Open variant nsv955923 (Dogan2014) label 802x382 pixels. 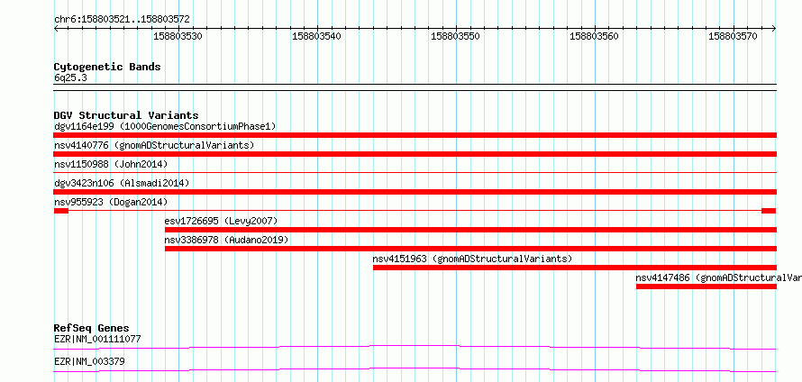click(x=111, y=202)
